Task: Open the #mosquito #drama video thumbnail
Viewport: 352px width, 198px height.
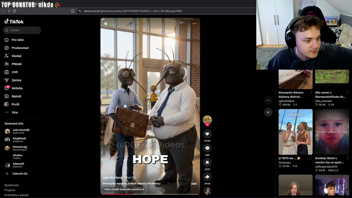Action: click(296, 79)
